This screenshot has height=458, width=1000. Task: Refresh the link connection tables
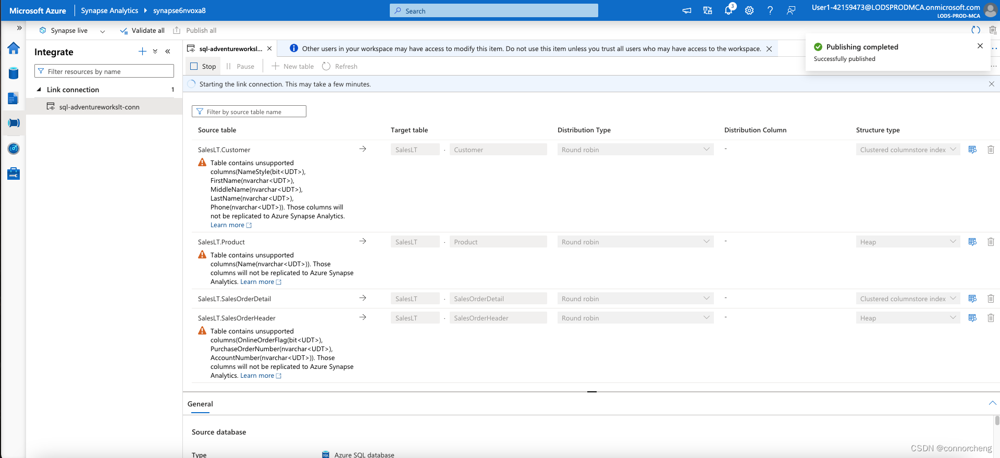340,66
